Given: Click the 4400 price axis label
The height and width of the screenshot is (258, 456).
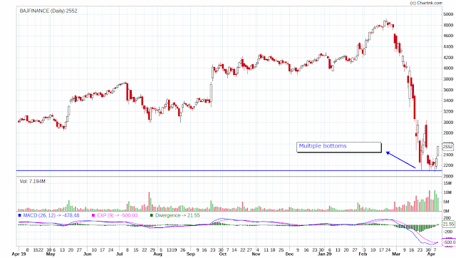Looking at the screenshot, I should pyautogui.click(x=448, y=47).
